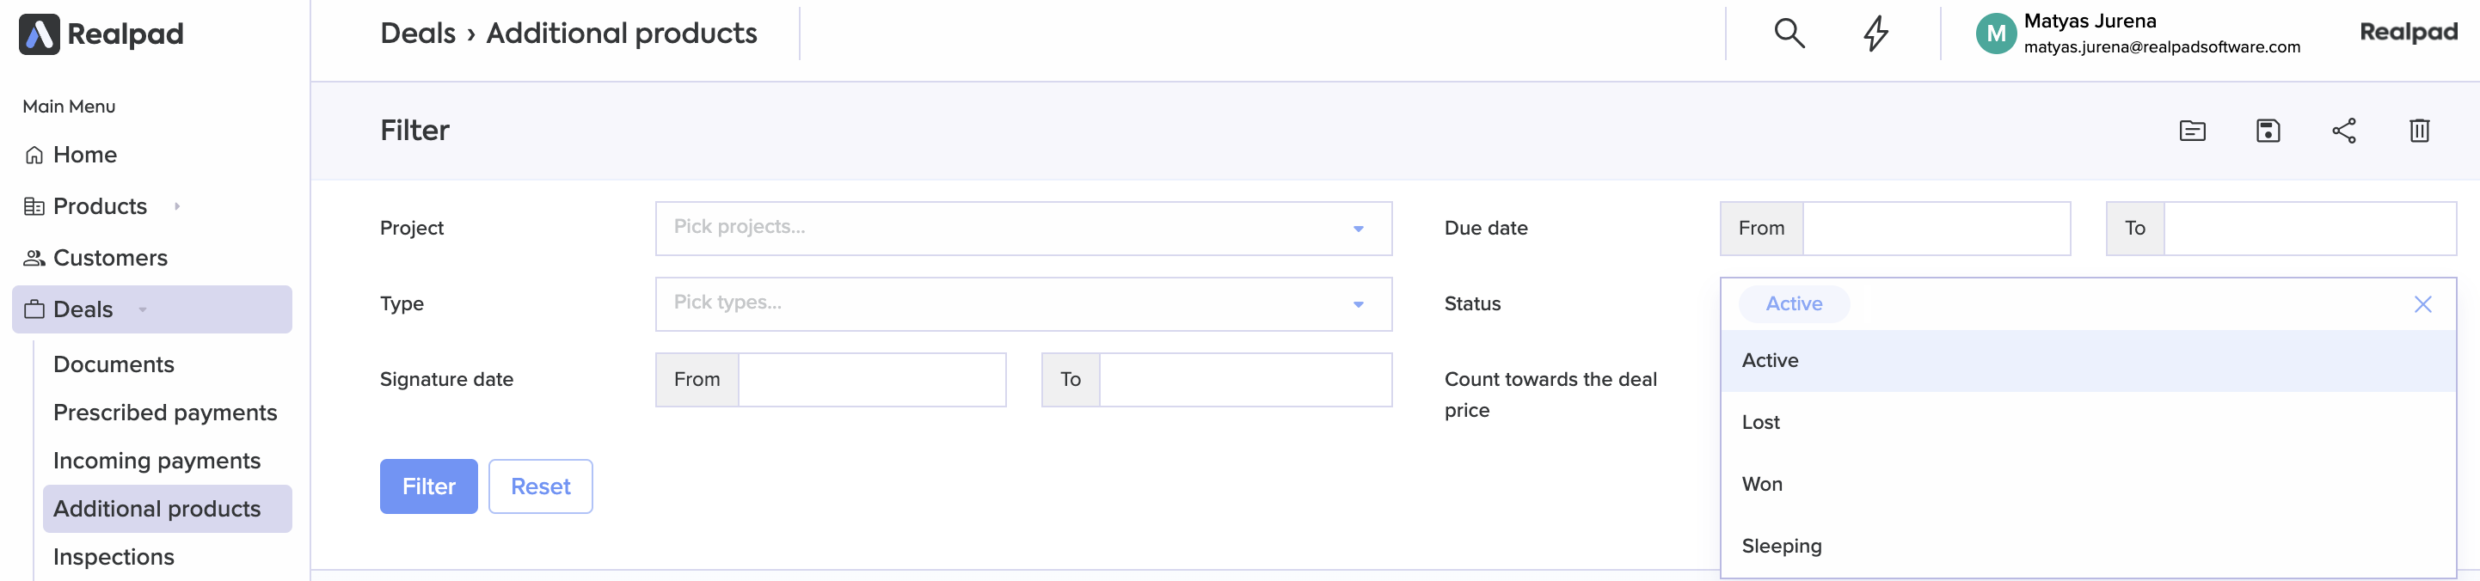The width and height of the screenshot is (2480, 581).
Task: Share the filter using share icon
Action: pyautogui.click(x=2343, y=131)
